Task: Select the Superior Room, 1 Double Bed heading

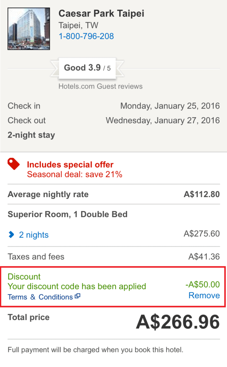Action: click(x=67, y=214)
